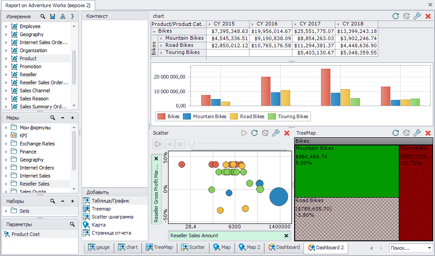
Task: Close the Scatter panel
Action: [287, 133]
